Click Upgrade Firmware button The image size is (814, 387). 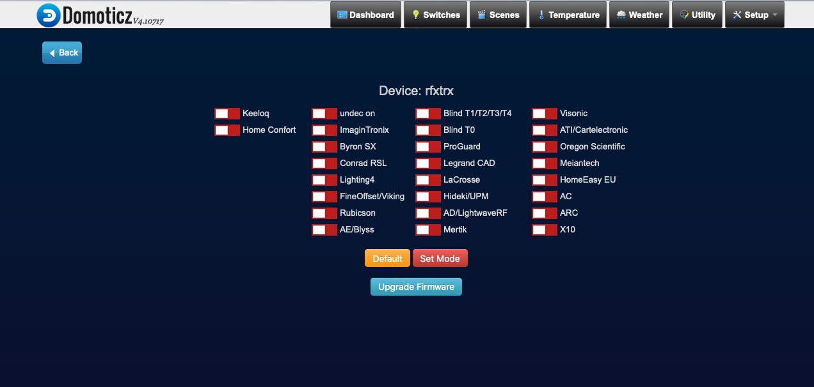pos(416,287)
